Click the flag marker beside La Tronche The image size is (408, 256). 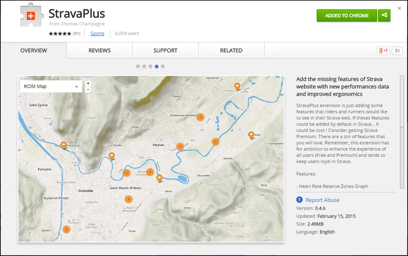point(112,156)
